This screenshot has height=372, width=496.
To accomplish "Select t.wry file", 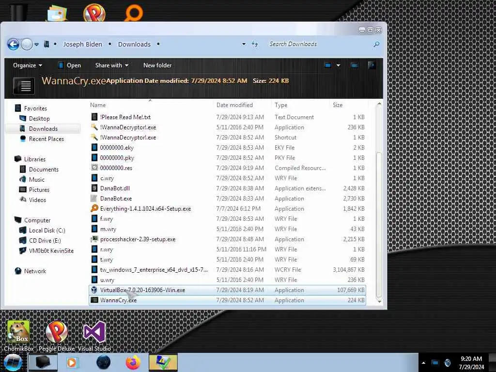I will point(106,260).
